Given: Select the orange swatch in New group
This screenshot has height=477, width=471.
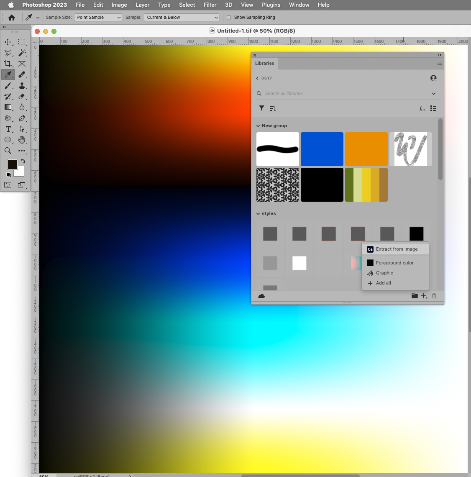Looking at the screenshot, I should click(x=366, y=149).
